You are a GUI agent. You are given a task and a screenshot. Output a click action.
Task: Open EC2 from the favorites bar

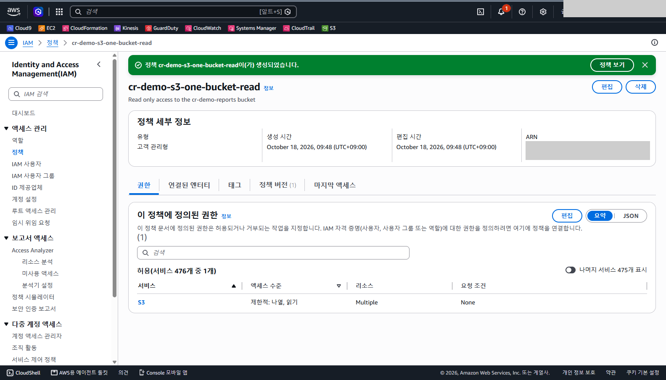click(47, 28)
